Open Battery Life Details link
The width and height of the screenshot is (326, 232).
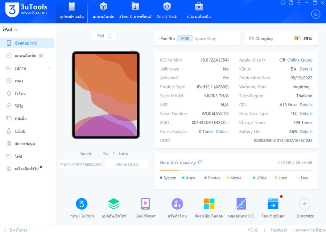point(306,132)
